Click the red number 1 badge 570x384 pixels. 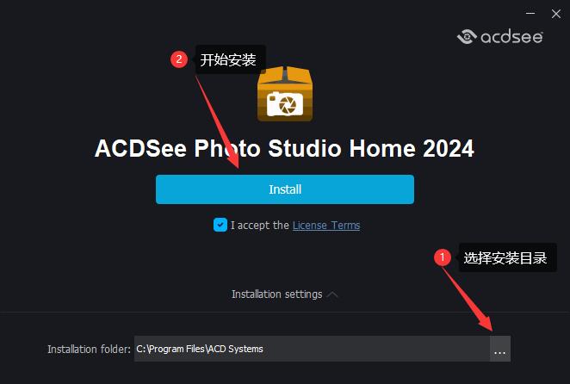tap(443, 257)
